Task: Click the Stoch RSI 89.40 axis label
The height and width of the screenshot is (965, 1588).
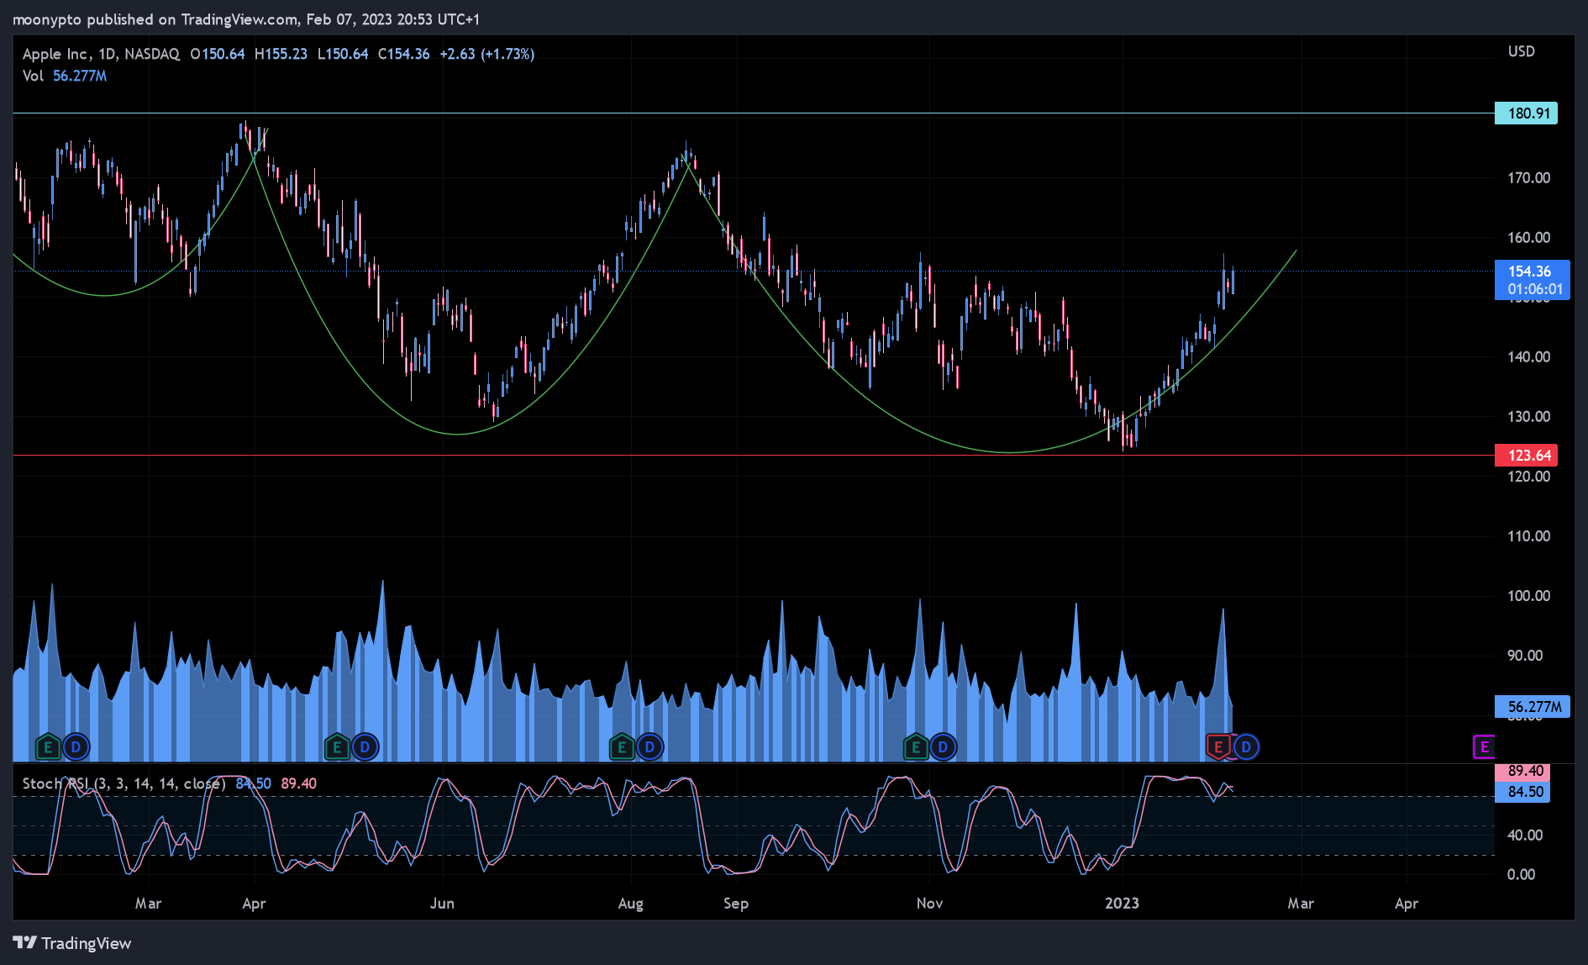Action: (x=1523, y=771)
